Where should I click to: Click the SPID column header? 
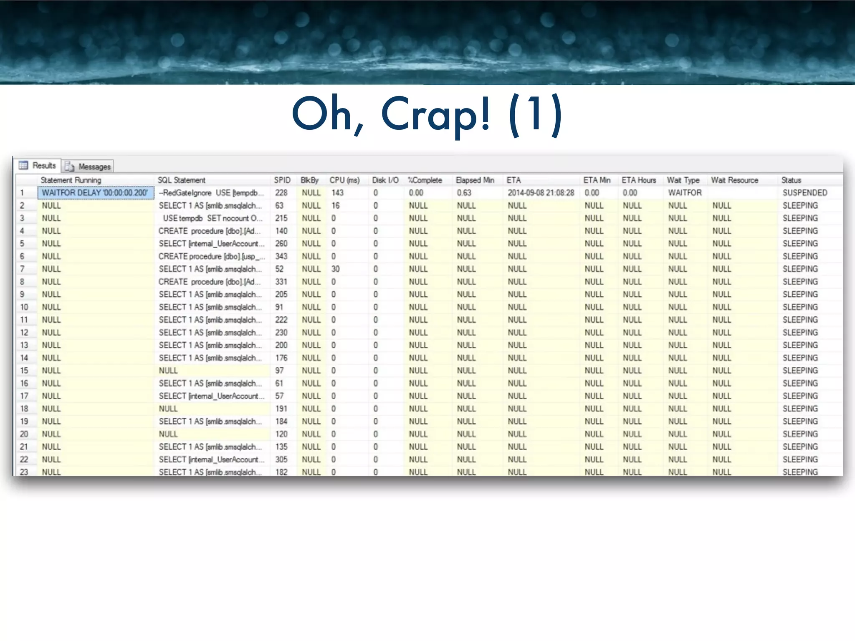click(282, 180)
